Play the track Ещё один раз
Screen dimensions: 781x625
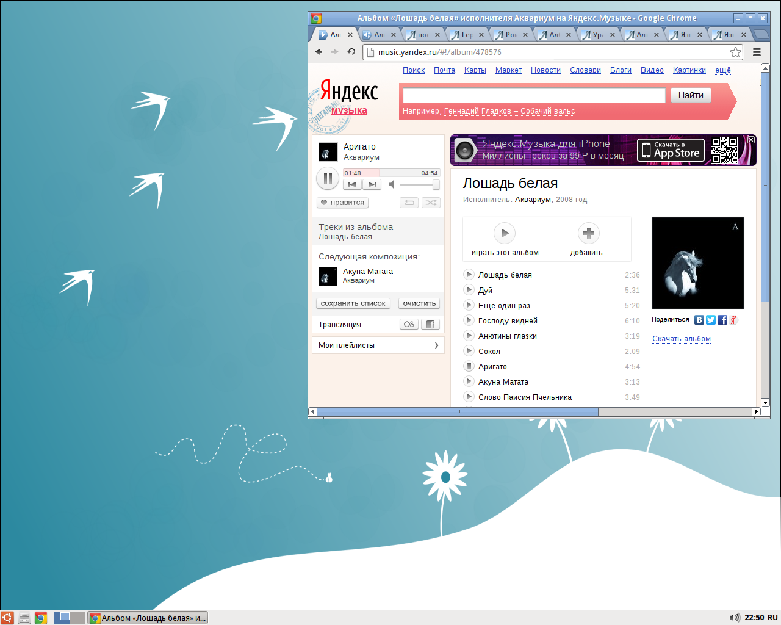tap(469, 305)
